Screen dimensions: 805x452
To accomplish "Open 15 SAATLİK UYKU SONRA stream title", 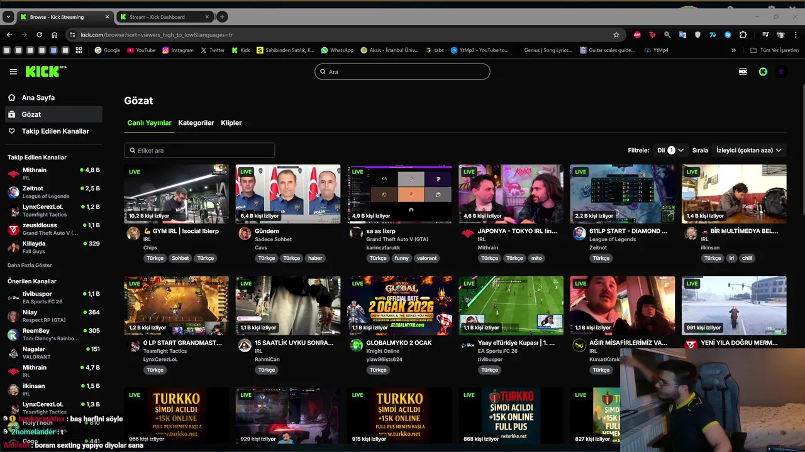I will (x=294, y=343).
